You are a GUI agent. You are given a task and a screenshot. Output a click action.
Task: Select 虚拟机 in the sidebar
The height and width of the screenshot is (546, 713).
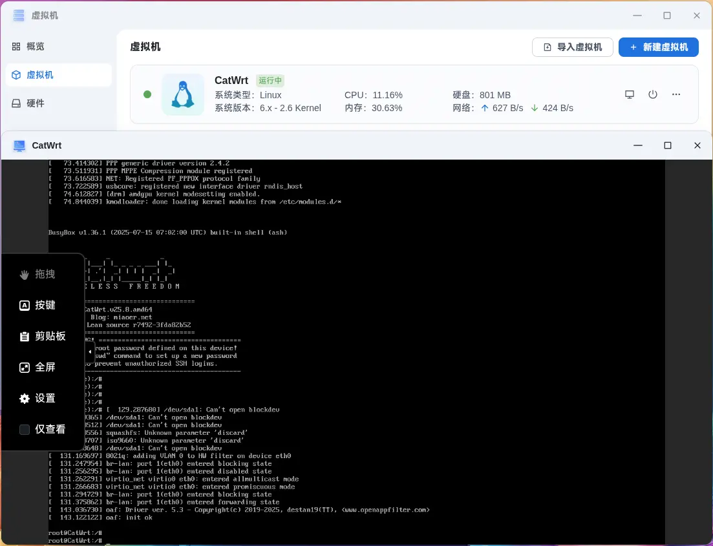coord(39,75)
